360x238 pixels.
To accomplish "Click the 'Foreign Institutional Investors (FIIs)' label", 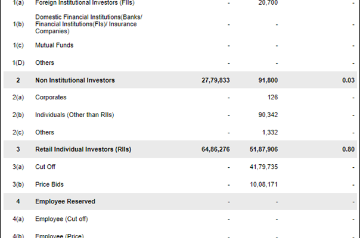I will pyautogui.click(x=85, y=2).
